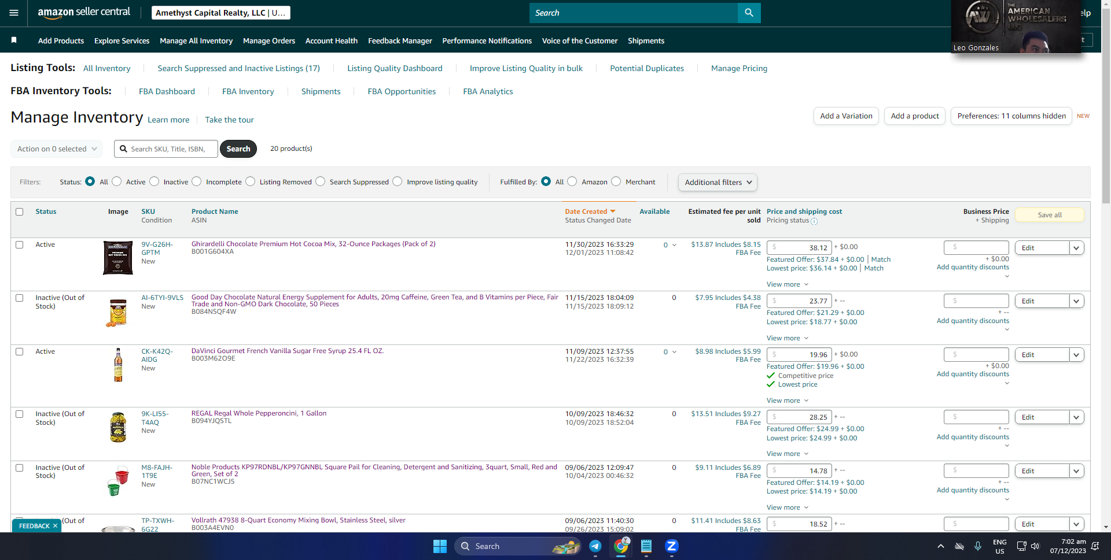Select Fulfilled By Amazon radio button

point(572,181)
